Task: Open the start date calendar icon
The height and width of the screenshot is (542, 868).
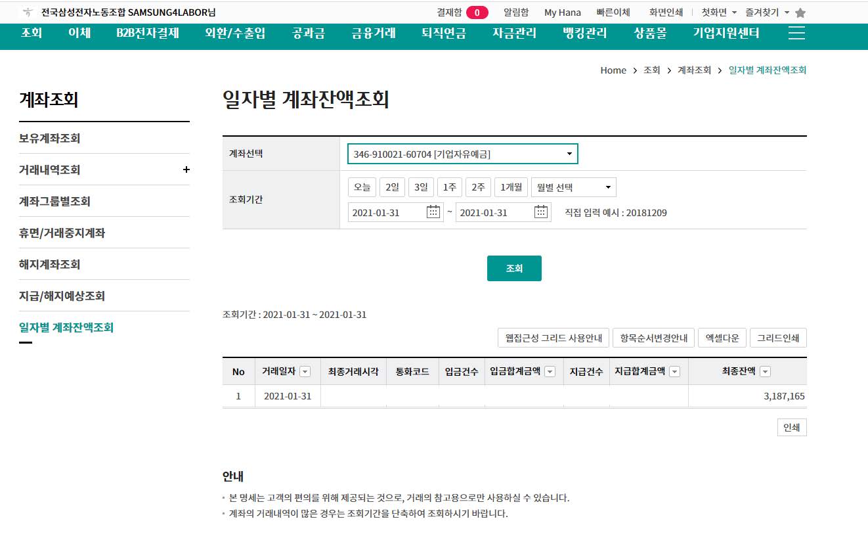Action: (433, 212)
